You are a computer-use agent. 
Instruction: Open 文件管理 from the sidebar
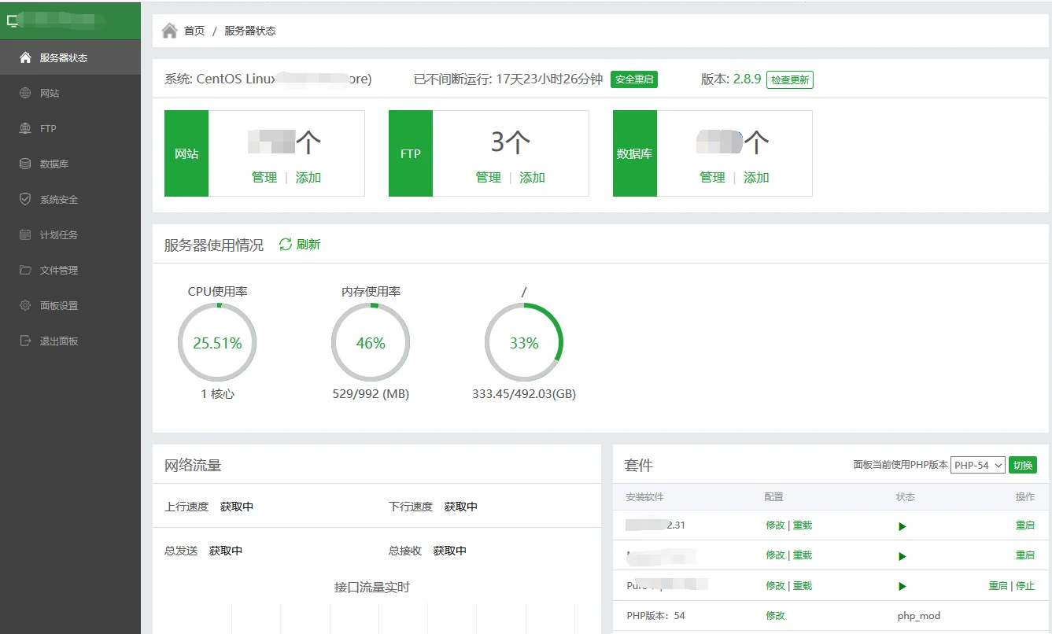[x=71, y=270]
